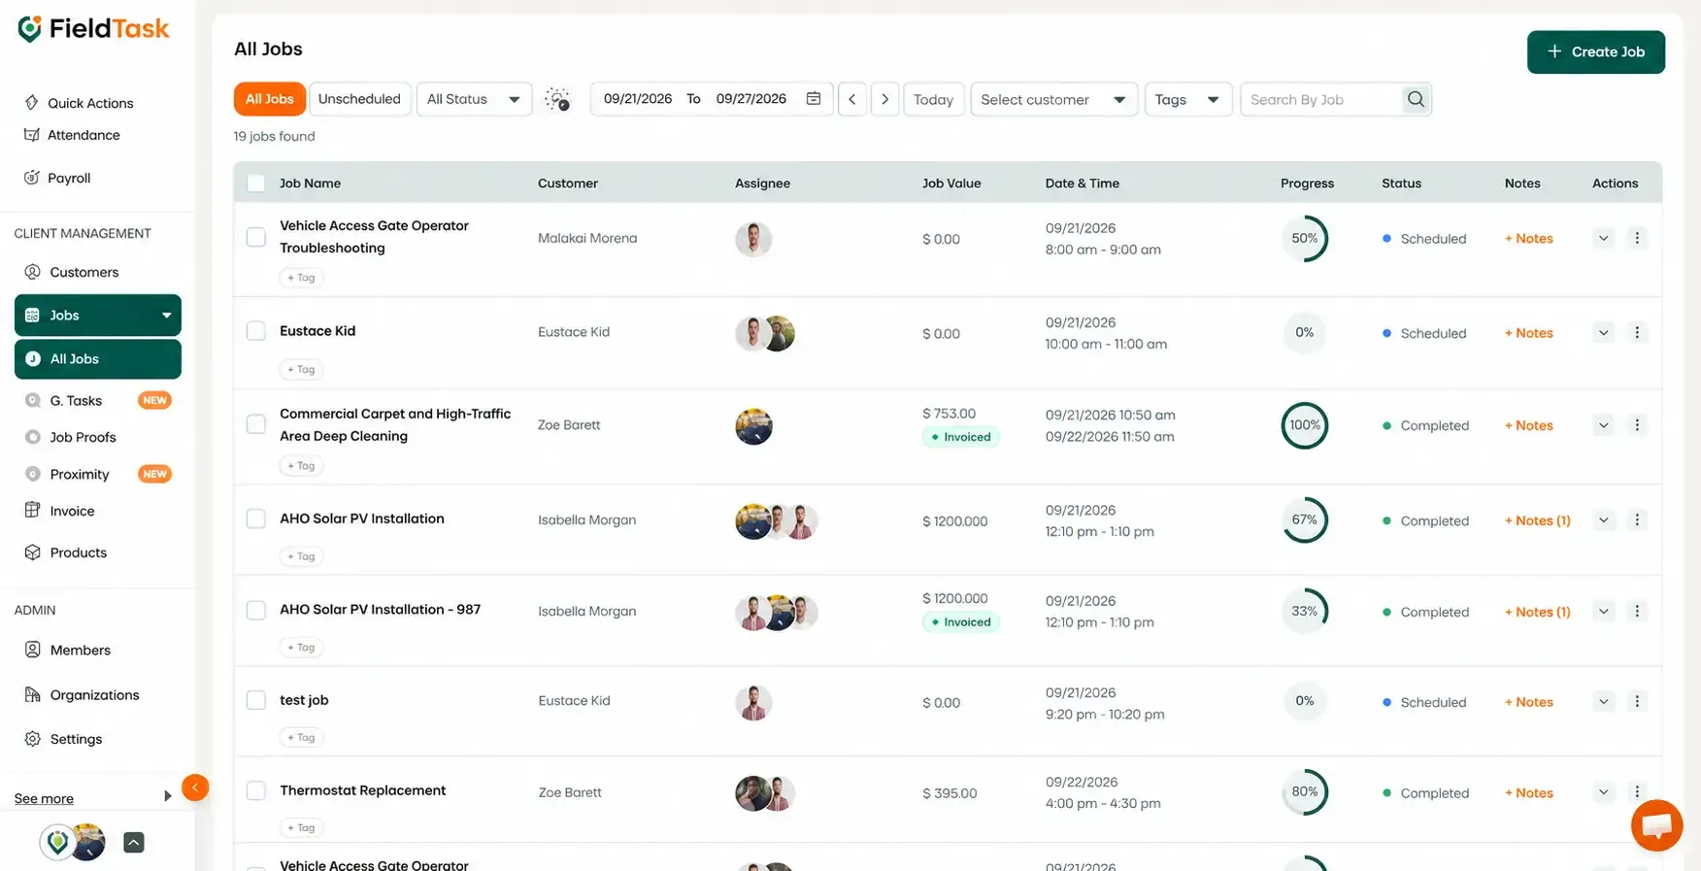The width and height of the screenshot is (1701, 871).
Task: Open the Select customer dropdown
Action: point(1053,99)
